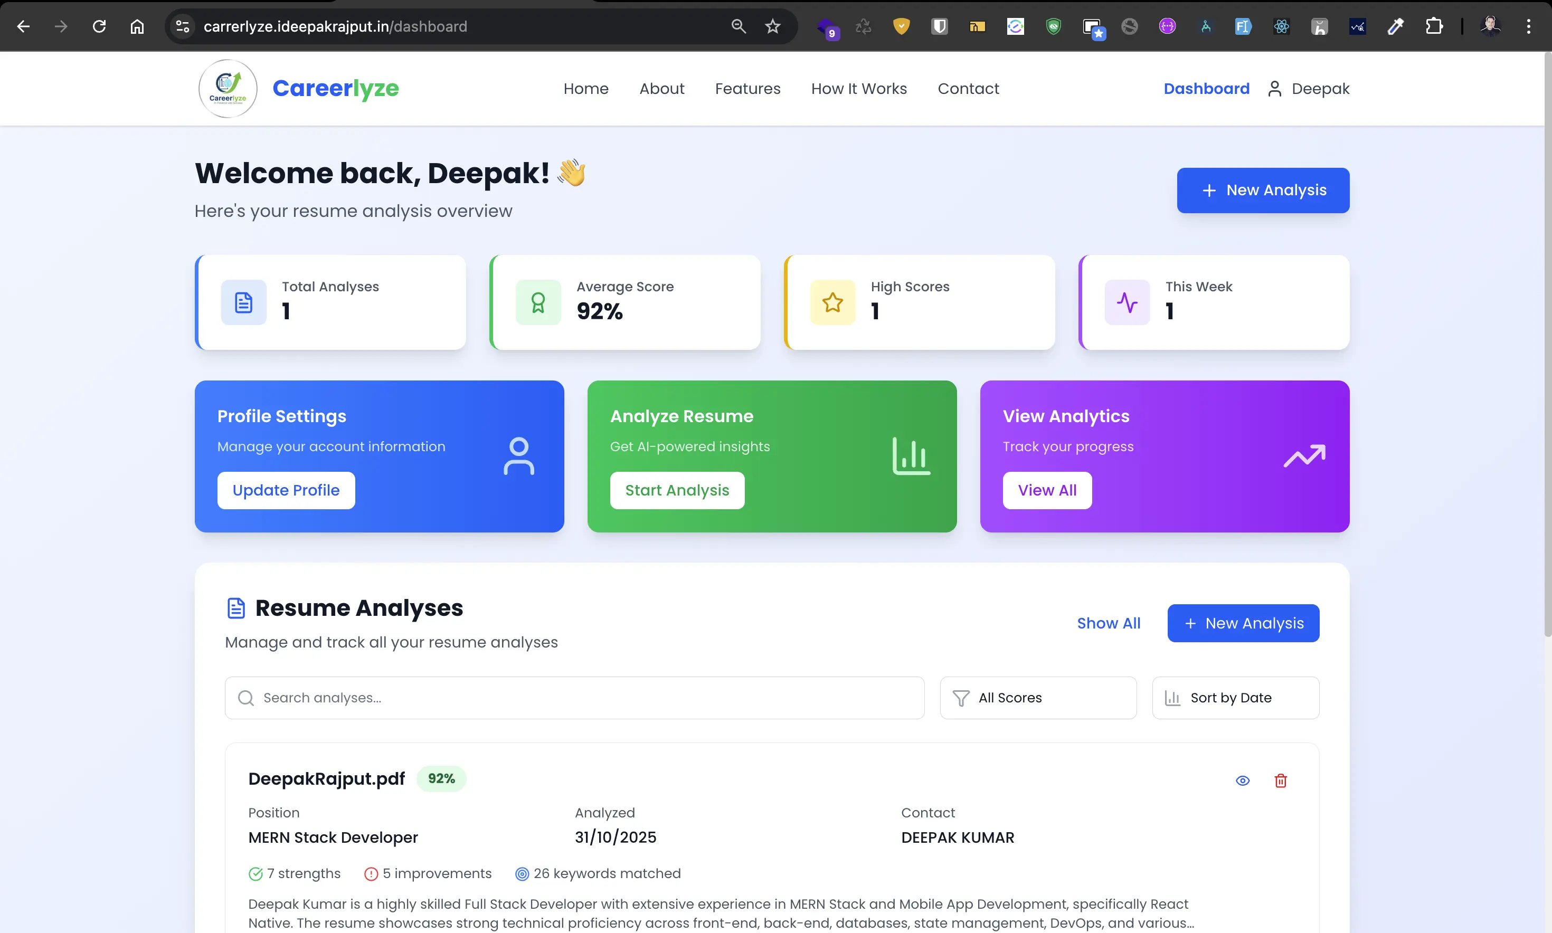Click the React DevTools extension icon

click(x=1282, y=26)
